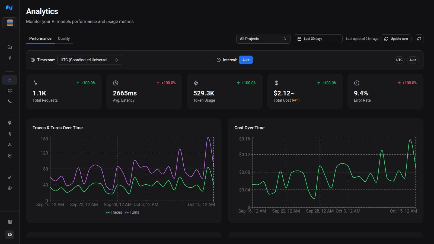The height and width of the screenshot is (244, 434).
Task: Open the three-node network icon in sidebar
Action: click(10, 145)
